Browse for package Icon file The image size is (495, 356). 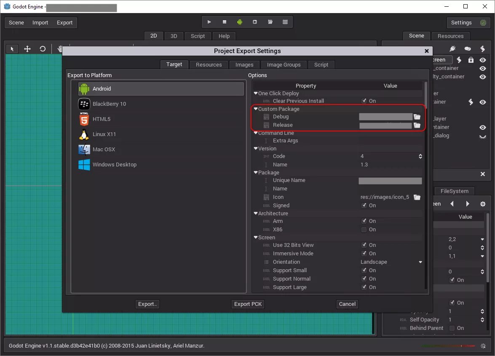point(417,197)
